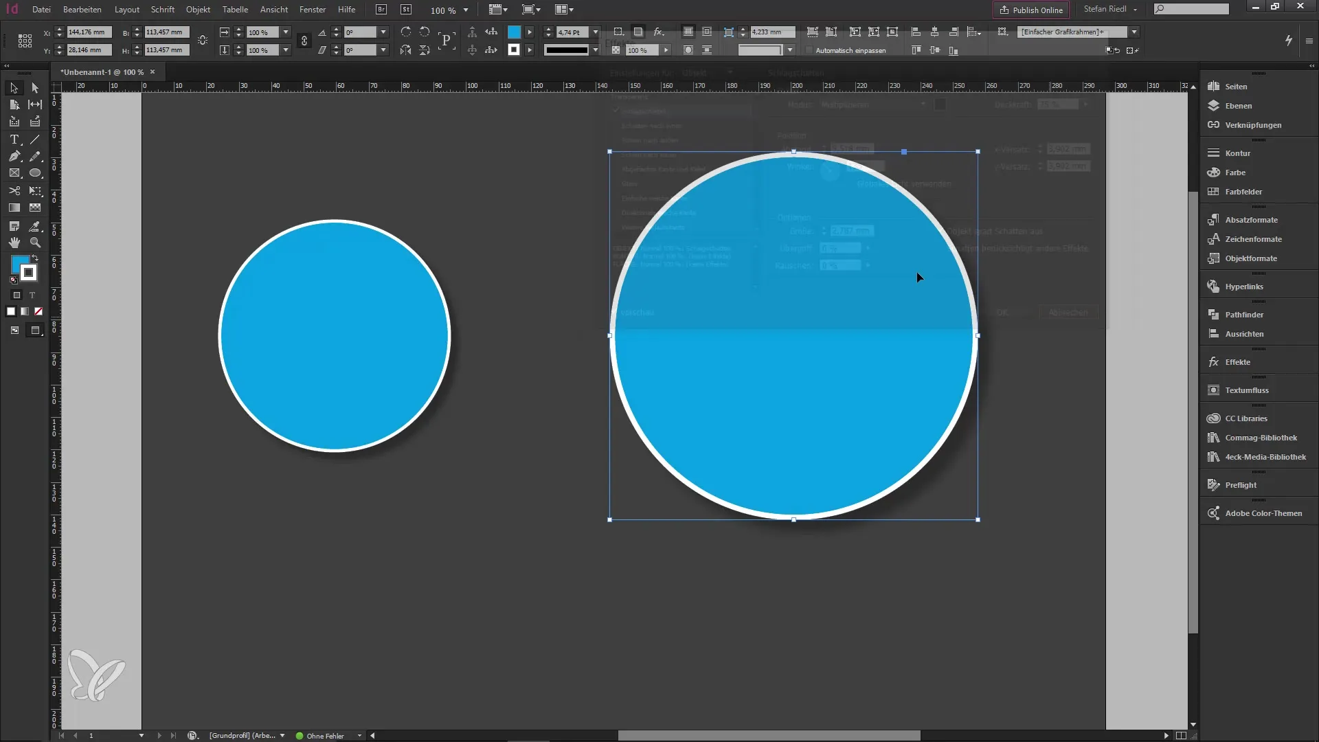The width and height of the screenshot is (1319, 742).
Task: Toggle constrain width and height proportions
Action: point(203,41)
